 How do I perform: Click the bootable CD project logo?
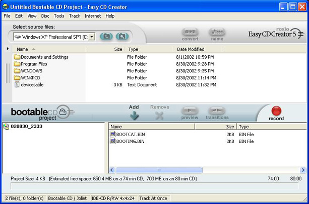[x=43, y=113]
